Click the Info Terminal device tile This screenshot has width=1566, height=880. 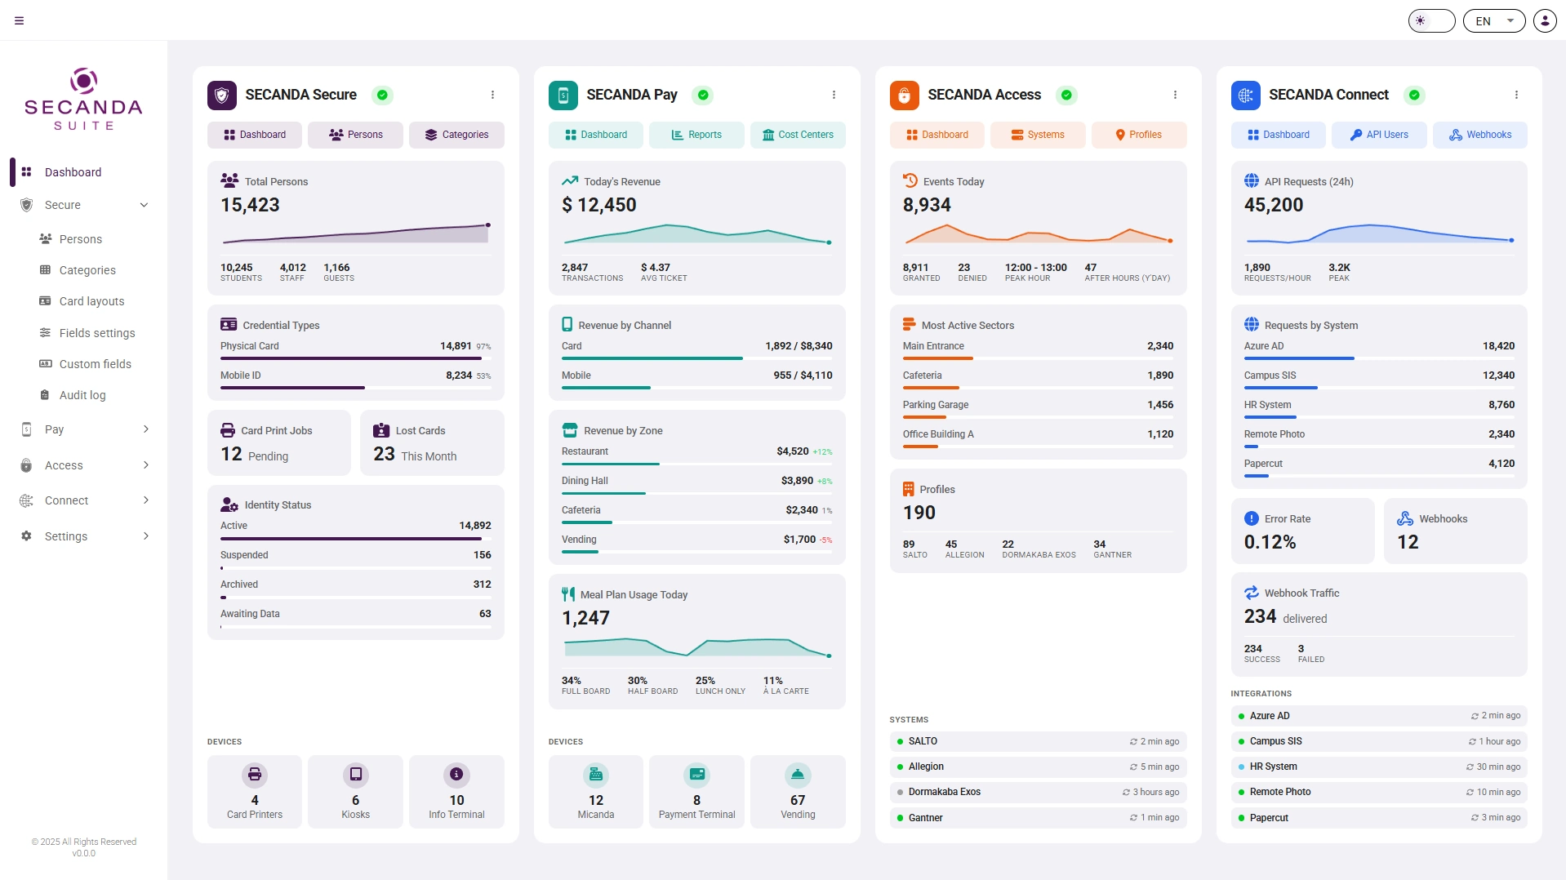click(456, 791)
